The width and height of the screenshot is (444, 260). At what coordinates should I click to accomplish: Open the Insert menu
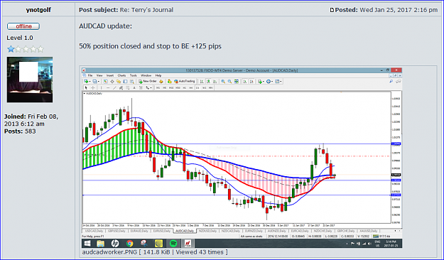coord(110,75)
